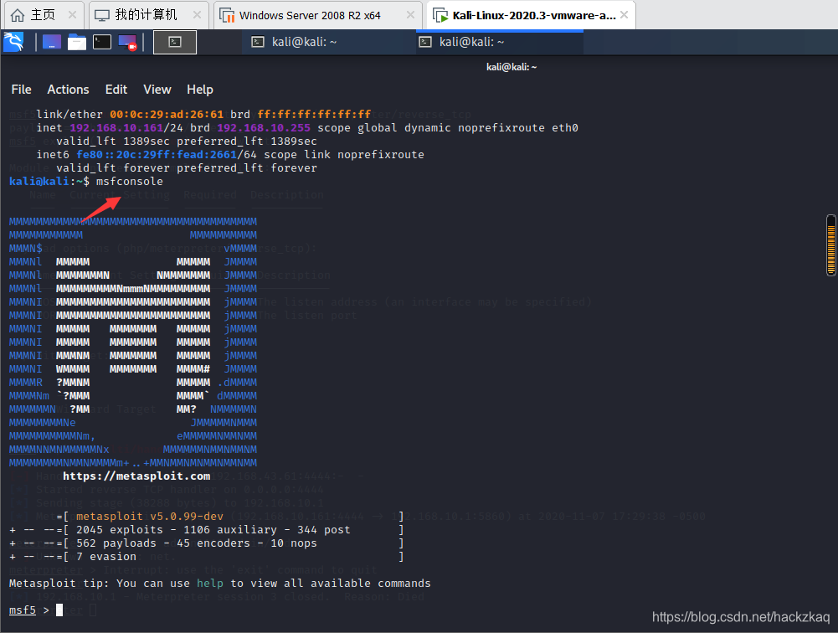Click the blue desktop icon in the Kali panel

(x=52, y=42)
